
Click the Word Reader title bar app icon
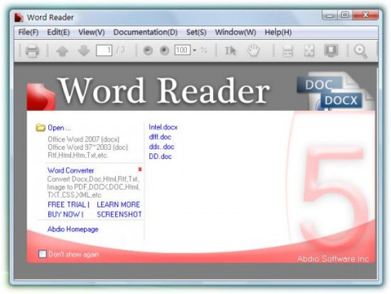coord(19,18)
